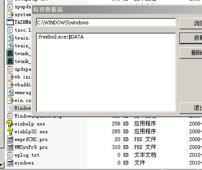Click the vb.ini file icon
202x170 pixels.
(10, 77)
